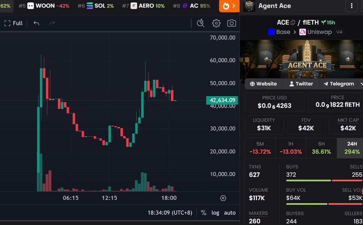Open the price axis settings hexagon icon
Screen dimensions: 363x225
click(x=223, y=198)
